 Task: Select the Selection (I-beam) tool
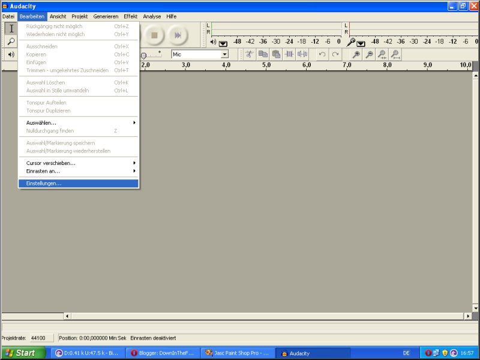pos(11,28)
